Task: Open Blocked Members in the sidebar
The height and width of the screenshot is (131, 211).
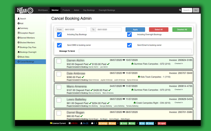Action: coord(27,42)
